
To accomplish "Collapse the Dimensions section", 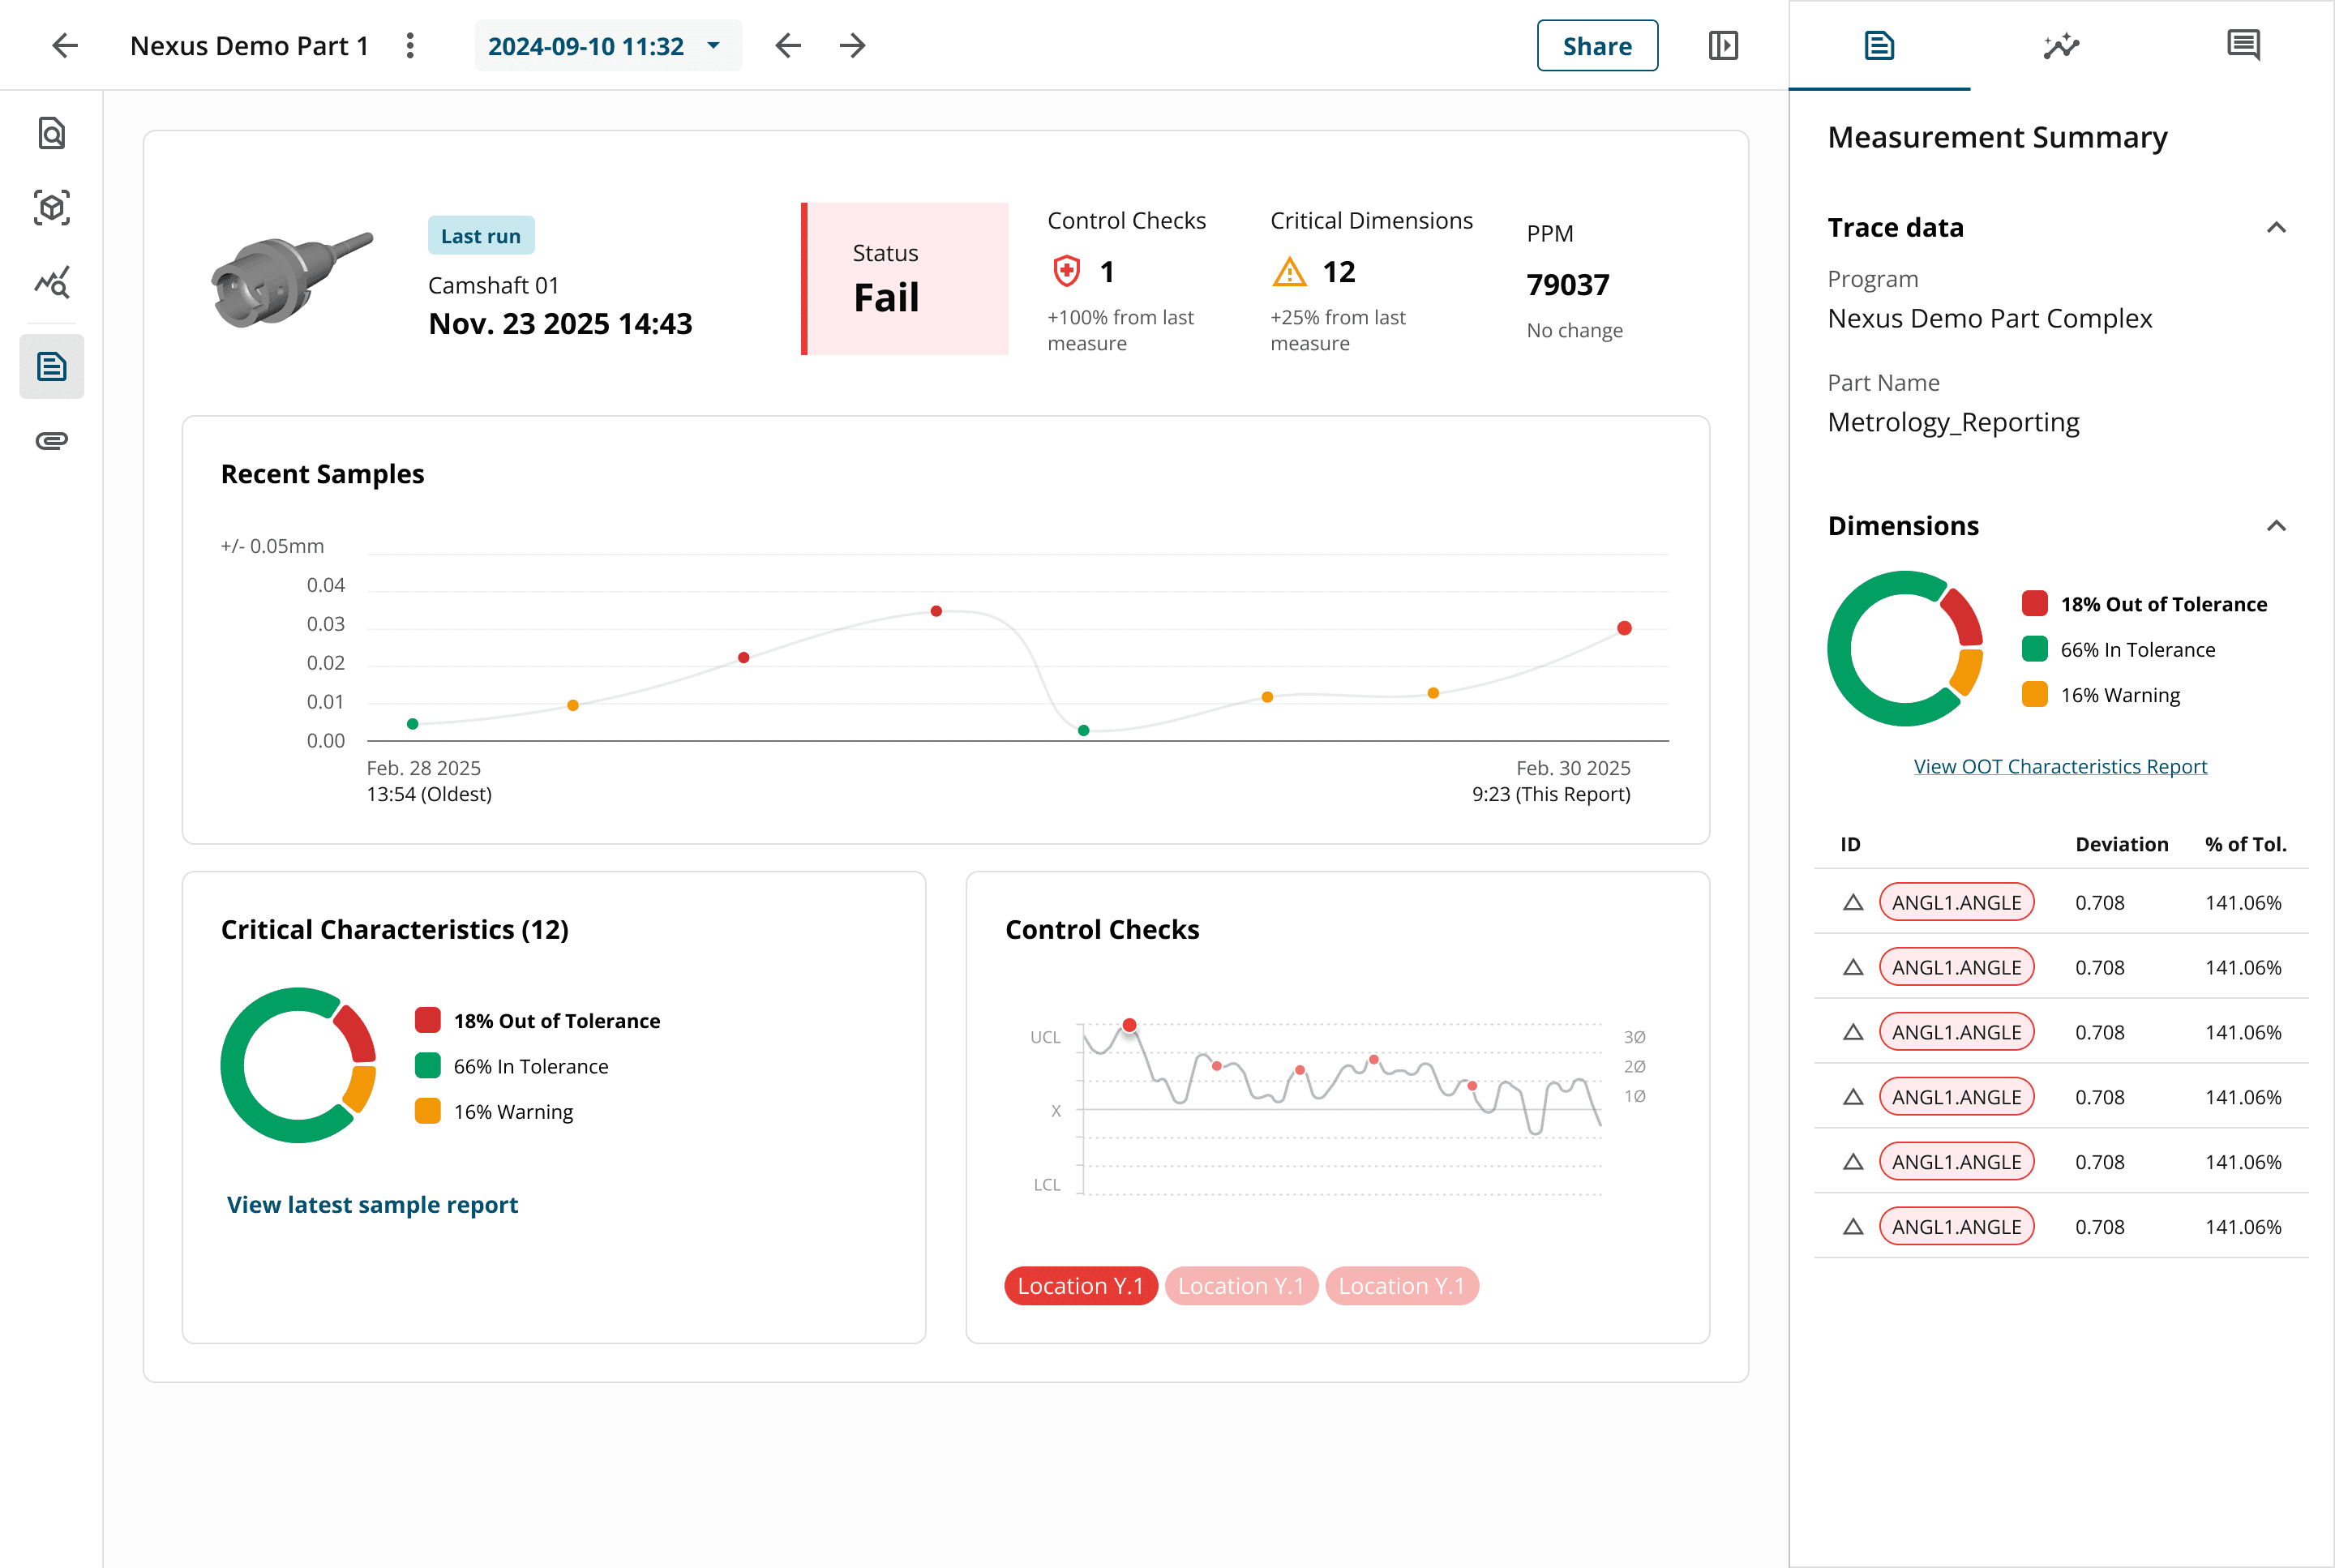I will click(x=2276, y=526).
